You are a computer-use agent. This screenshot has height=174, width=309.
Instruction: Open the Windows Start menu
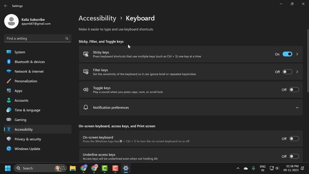[8, 168]
